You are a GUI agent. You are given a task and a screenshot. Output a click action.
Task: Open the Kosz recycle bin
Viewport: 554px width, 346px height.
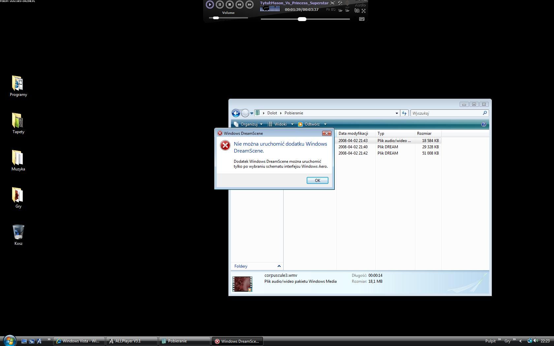click(18, 235)
